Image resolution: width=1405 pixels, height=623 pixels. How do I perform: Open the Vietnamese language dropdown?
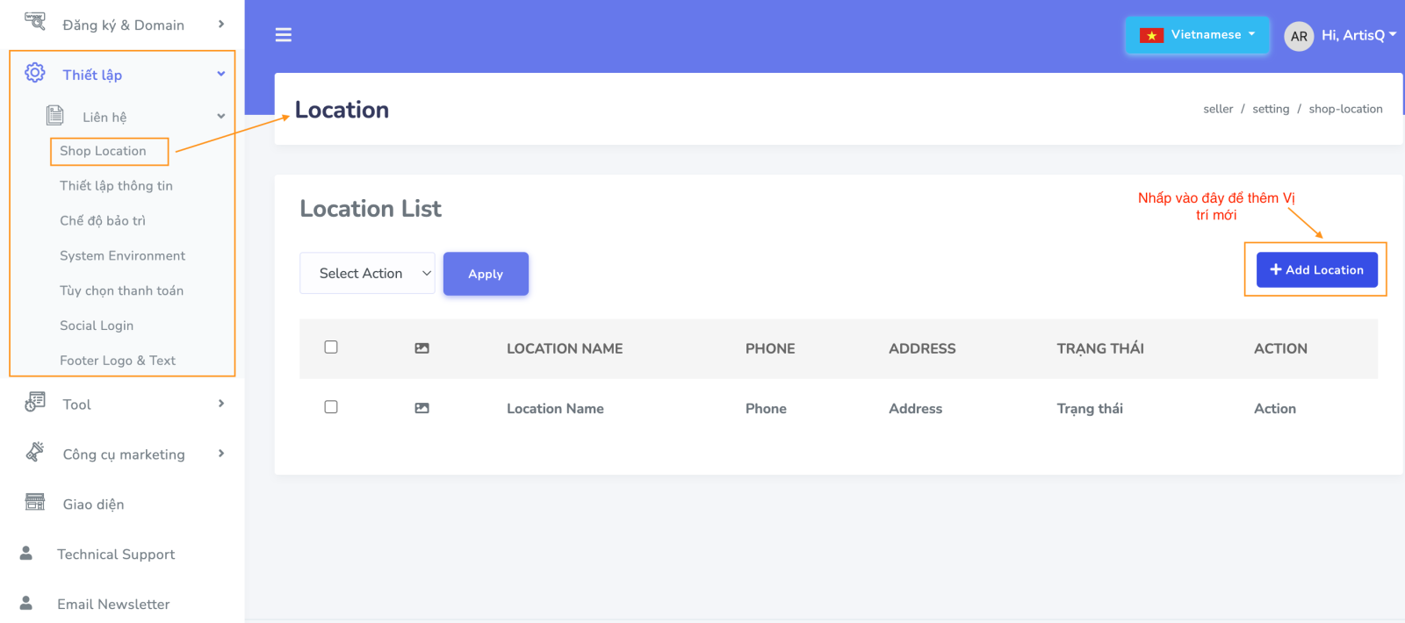pyautogui.click(x=1197, y=35)
